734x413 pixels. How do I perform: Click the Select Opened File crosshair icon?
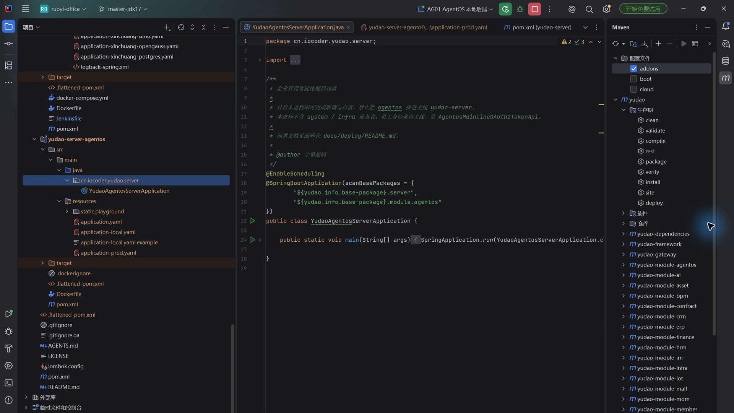[181, 27]
